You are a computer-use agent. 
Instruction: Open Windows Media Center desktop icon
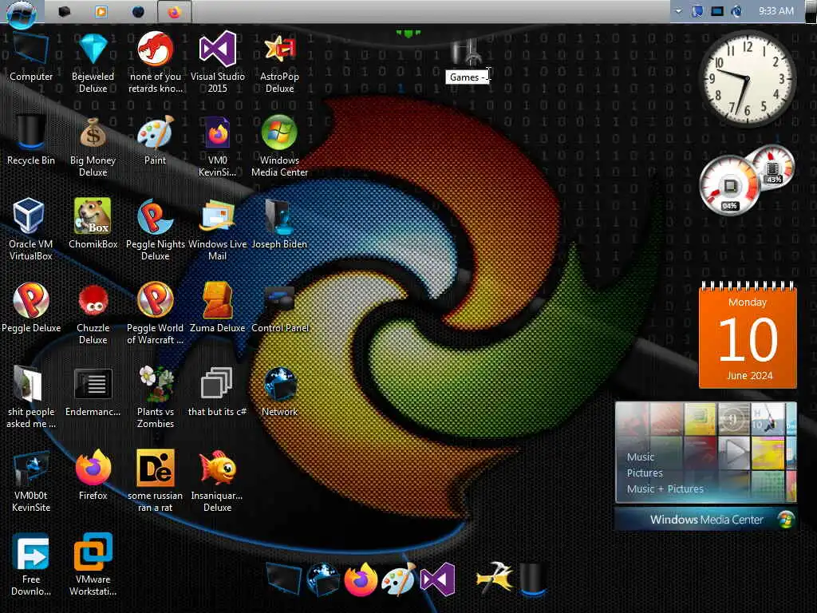[x=279, y=147]
